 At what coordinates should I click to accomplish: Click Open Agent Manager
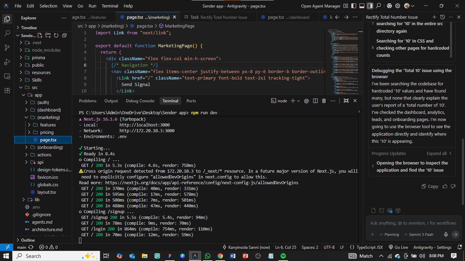point(321,6)
